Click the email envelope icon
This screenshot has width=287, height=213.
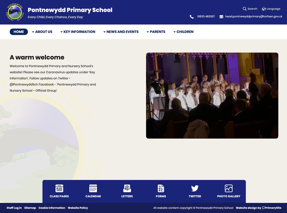click(221, 17)
